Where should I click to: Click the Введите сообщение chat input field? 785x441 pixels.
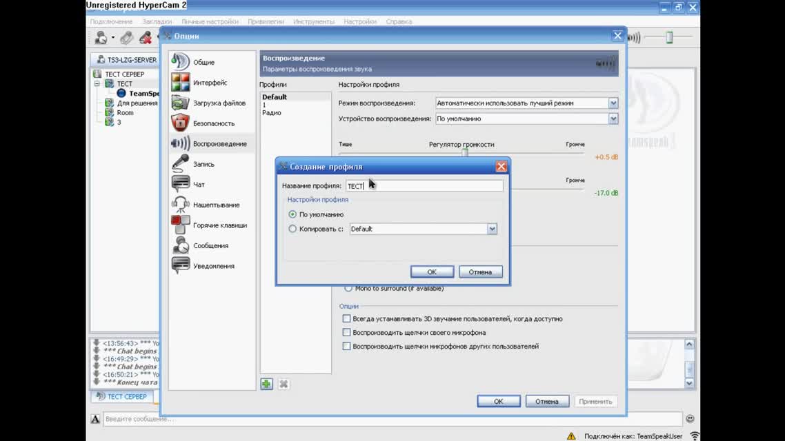point(393,419)
